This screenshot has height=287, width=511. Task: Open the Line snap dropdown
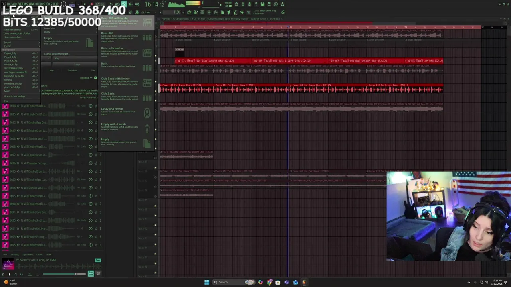tap(151, 12)
